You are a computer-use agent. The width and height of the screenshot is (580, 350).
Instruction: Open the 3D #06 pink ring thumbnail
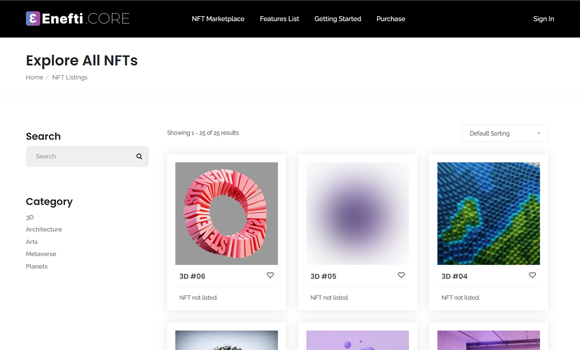click(226, 213)
